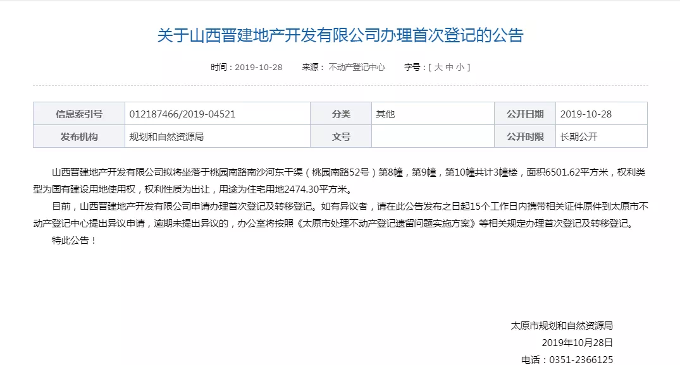Image resolution: width=680 pixels, height=365 pixels.
Task: Select the 其他 category cell
Action: [x=433, y=114]
